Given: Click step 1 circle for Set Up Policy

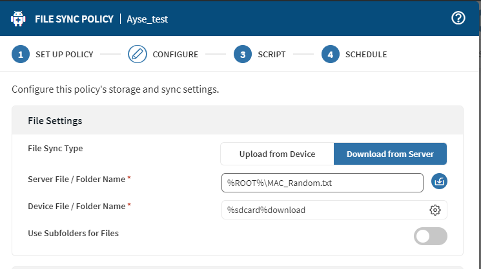Looking at the screenshot, I should [21, 55].
